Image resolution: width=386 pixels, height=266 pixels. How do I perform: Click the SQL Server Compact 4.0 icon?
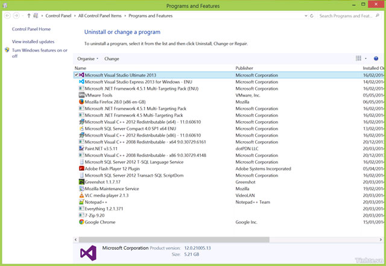tap(81, 128)
